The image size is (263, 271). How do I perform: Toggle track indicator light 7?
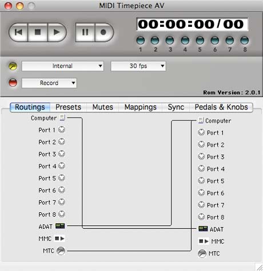point(229,41)
